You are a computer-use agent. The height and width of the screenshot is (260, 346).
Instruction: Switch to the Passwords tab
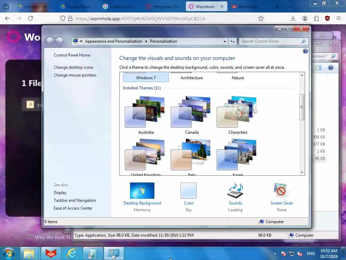click(245, 7)
